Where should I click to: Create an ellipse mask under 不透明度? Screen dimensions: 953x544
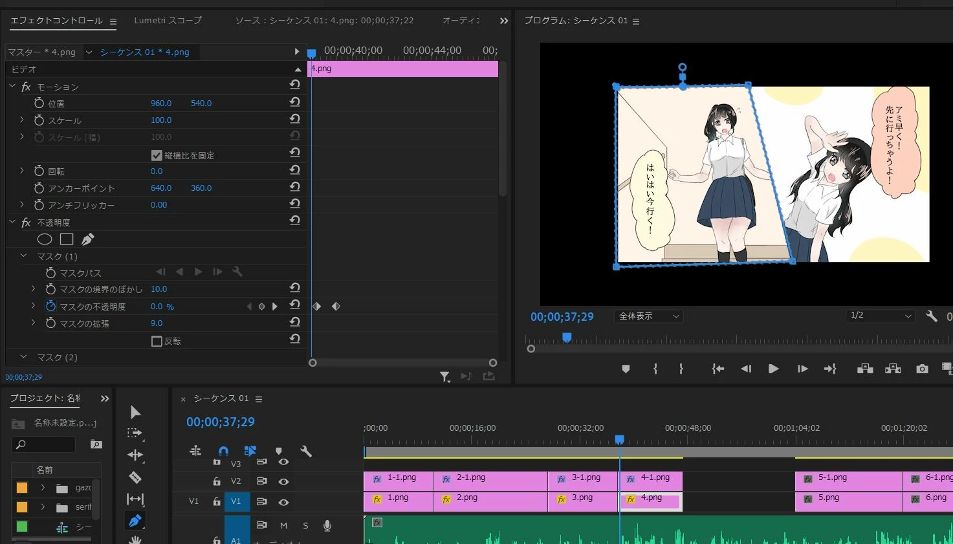[x=45, y=239]
